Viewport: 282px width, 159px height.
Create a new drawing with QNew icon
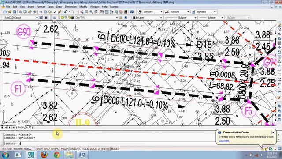coord(5,12)
